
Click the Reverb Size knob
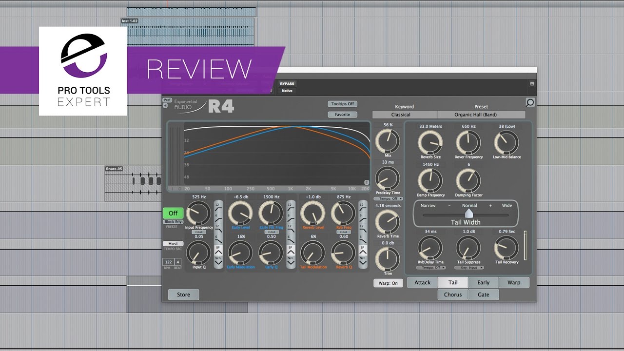[430, 143]
